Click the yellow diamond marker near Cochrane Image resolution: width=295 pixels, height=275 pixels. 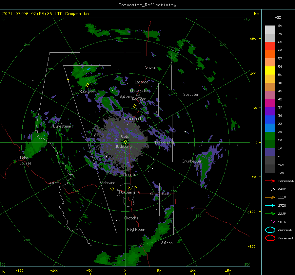click(x=112, y=189)
